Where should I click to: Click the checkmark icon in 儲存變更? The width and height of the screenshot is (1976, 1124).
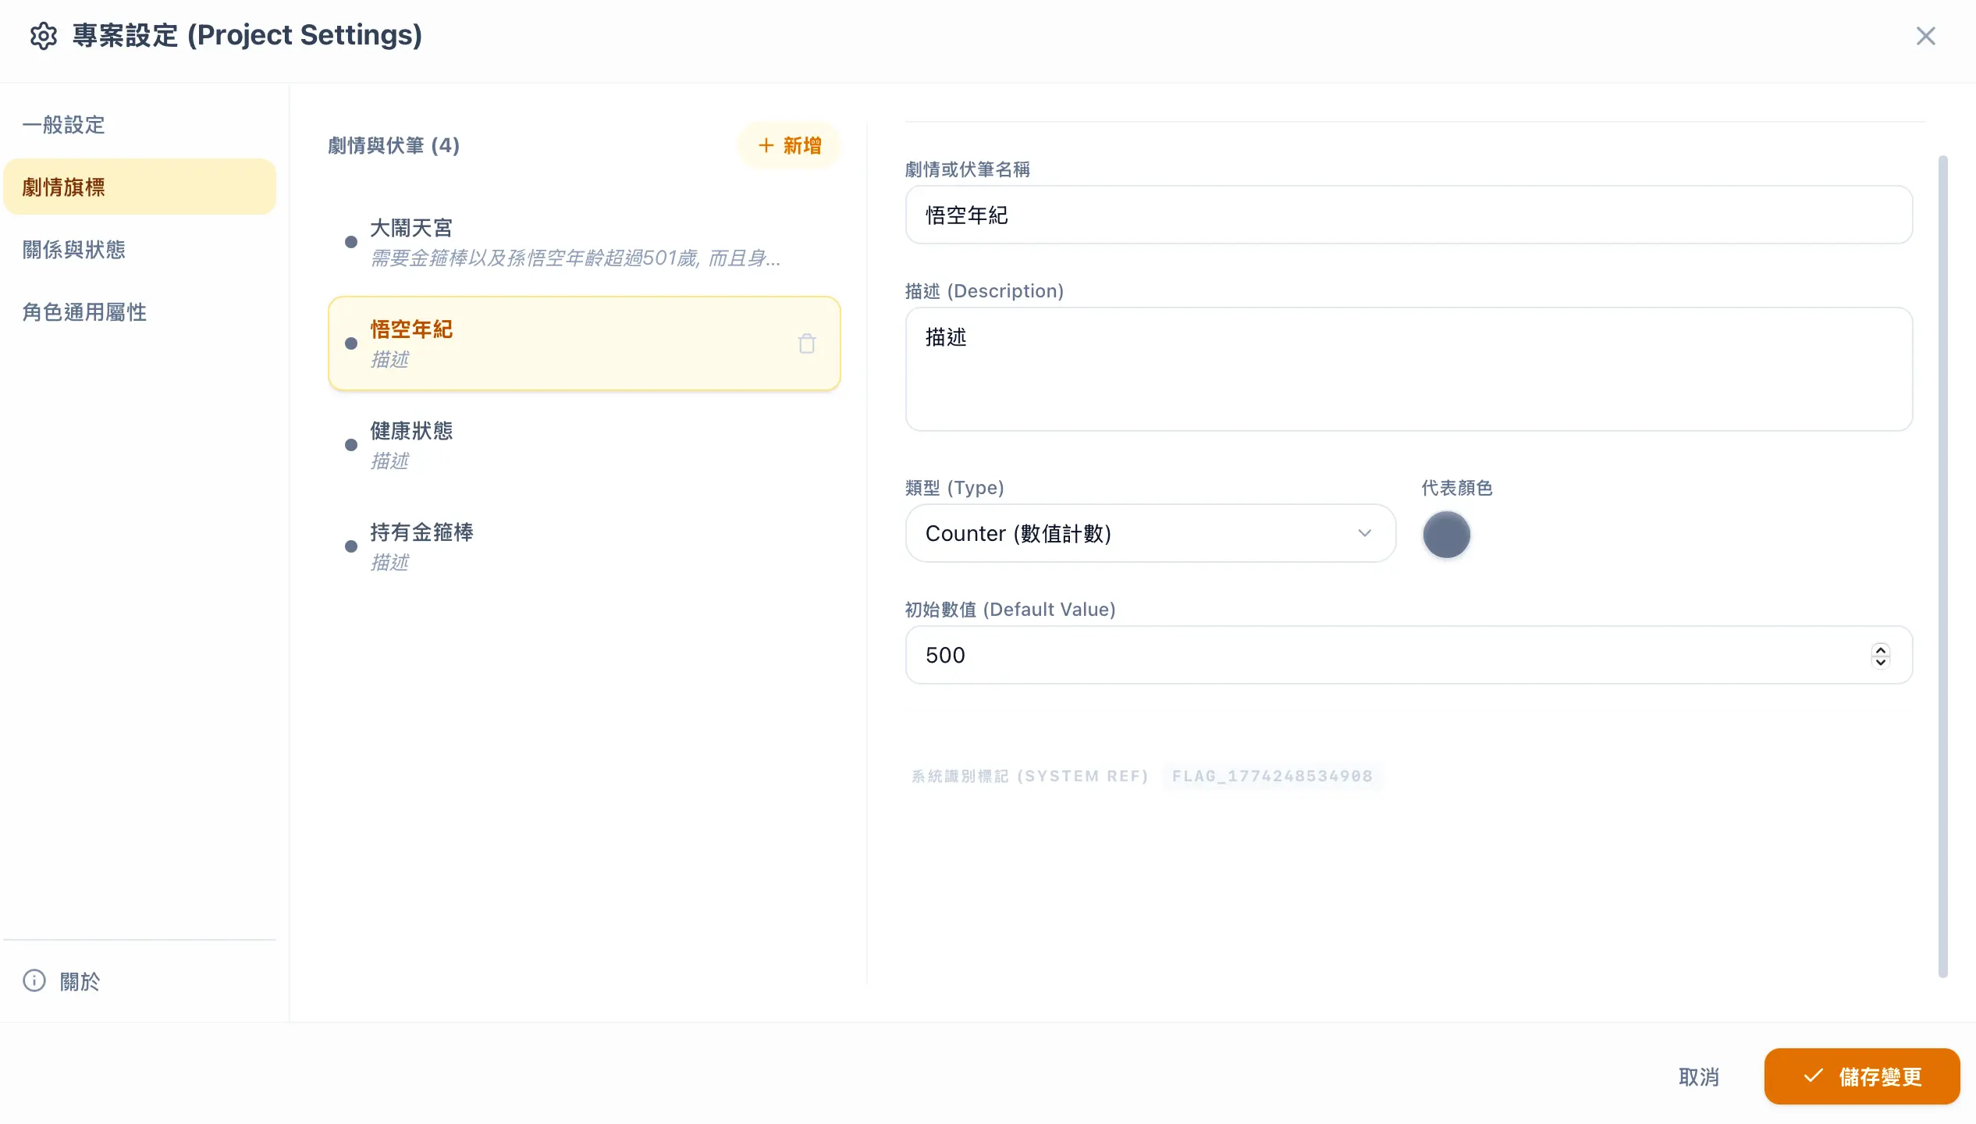click(1814, 1076)
